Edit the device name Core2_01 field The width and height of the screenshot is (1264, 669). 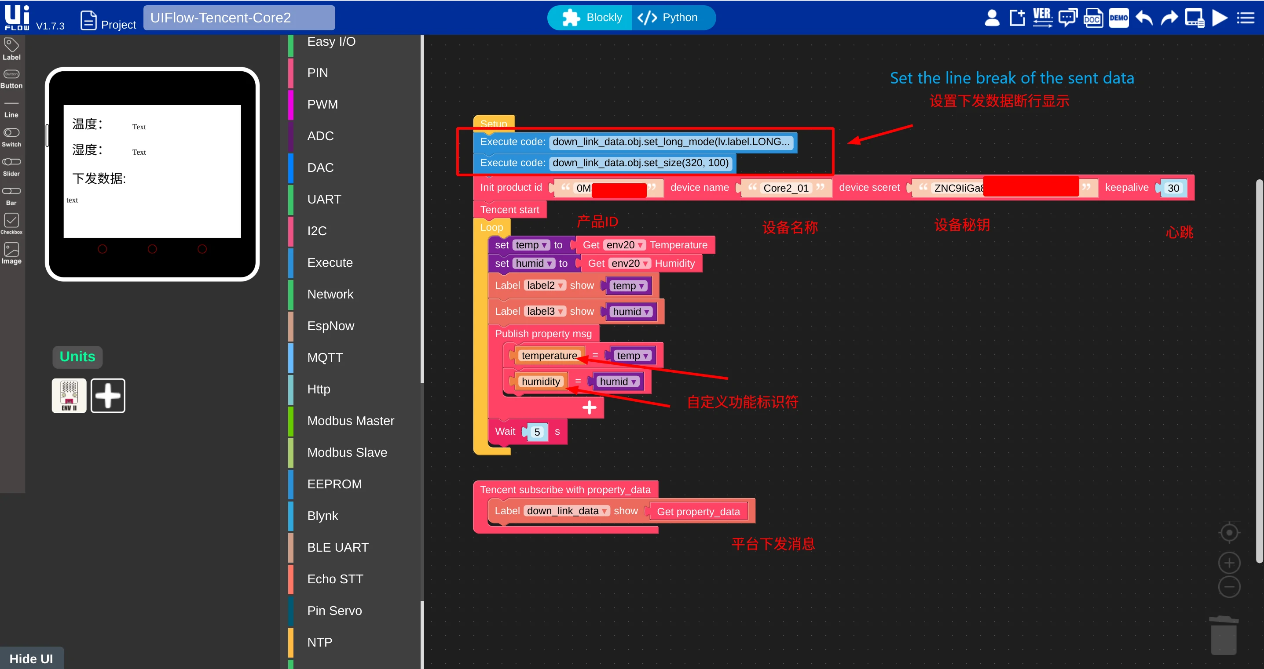pyautogui.click(x=786, y=188)
